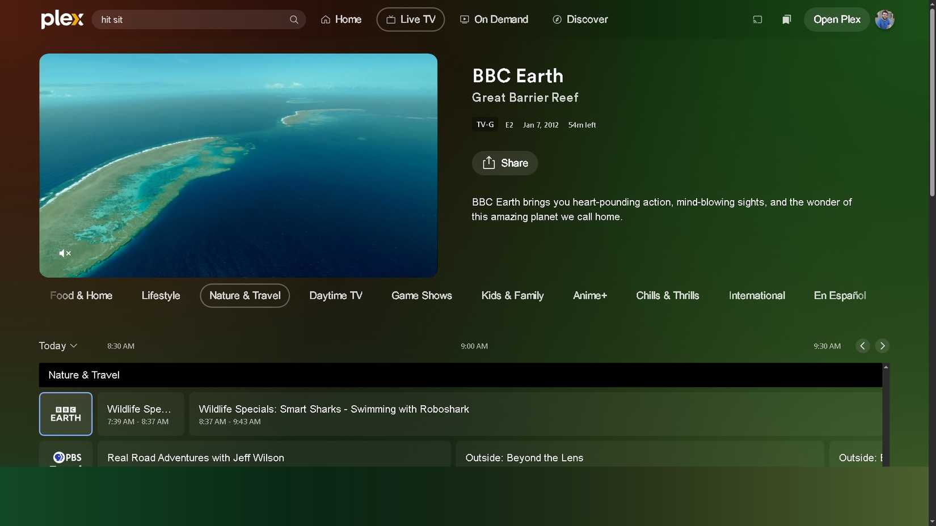
Task: Click the PBS channel logo
Action: tap(65, 456)
